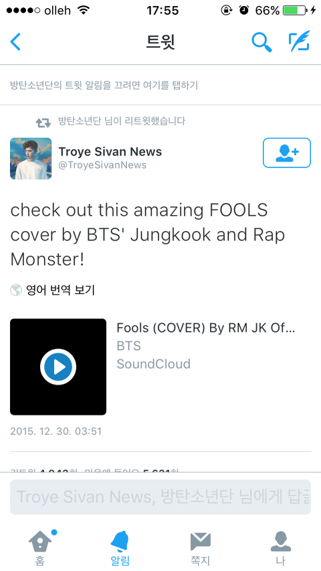Tap the battery icon in the status bar
321x571 pixels.
point(295,10)
